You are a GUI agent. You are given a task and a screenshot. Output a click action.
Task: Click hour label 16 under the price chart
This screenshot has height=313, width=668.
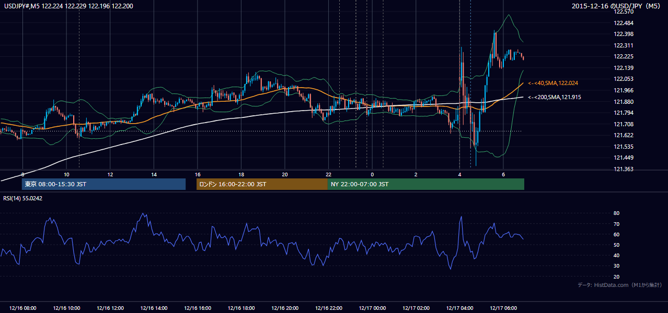pos(197,174)
